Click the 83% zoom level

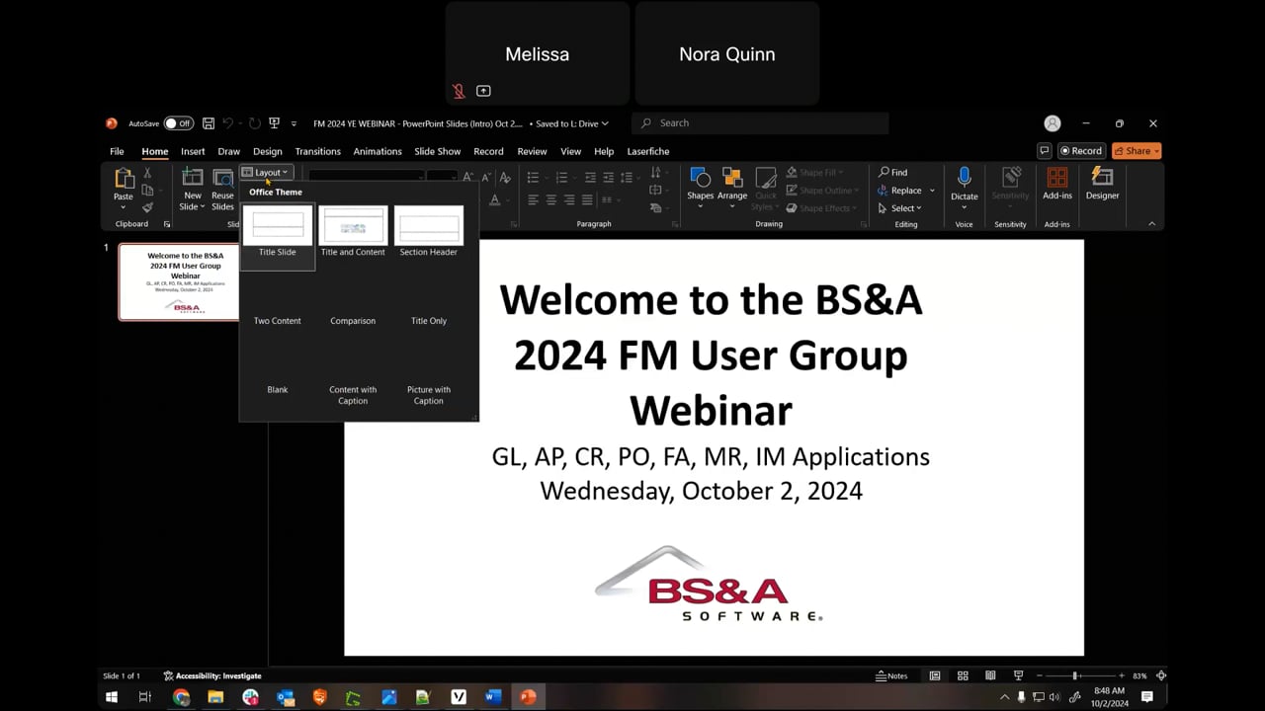tap(1139, 675)
